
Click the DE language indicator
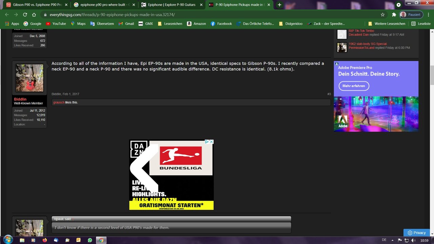point(384,240)
